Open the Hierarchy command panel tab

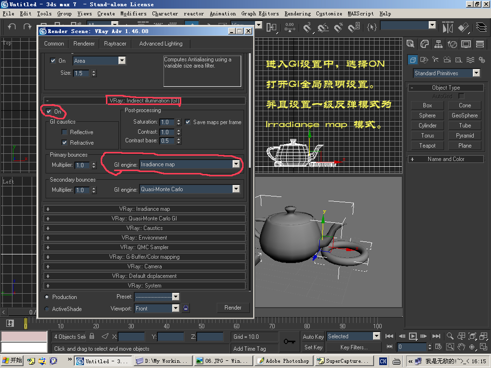coord(438,44)
